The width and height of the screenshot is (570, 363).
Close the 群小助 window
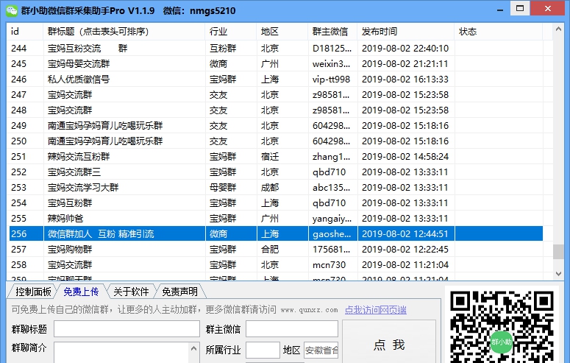(547, 8)
